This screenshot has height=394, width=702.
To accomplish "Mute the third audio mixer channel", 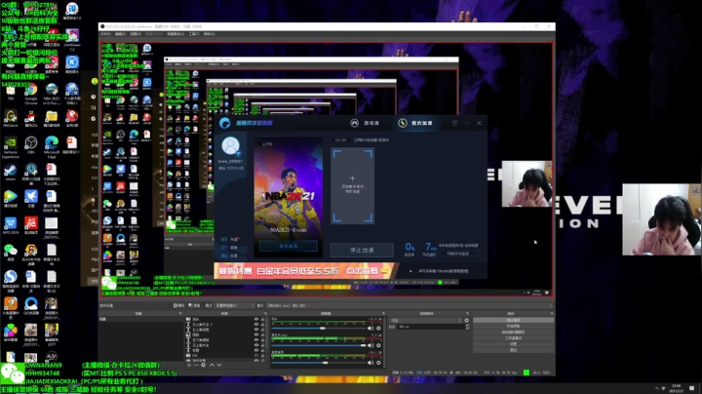I will [x=370, y=363].
